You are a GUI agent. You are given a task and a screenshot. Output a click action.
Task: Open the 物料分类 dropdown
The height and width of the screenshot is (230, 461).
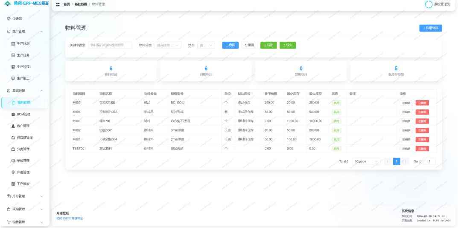click(168, 45)
